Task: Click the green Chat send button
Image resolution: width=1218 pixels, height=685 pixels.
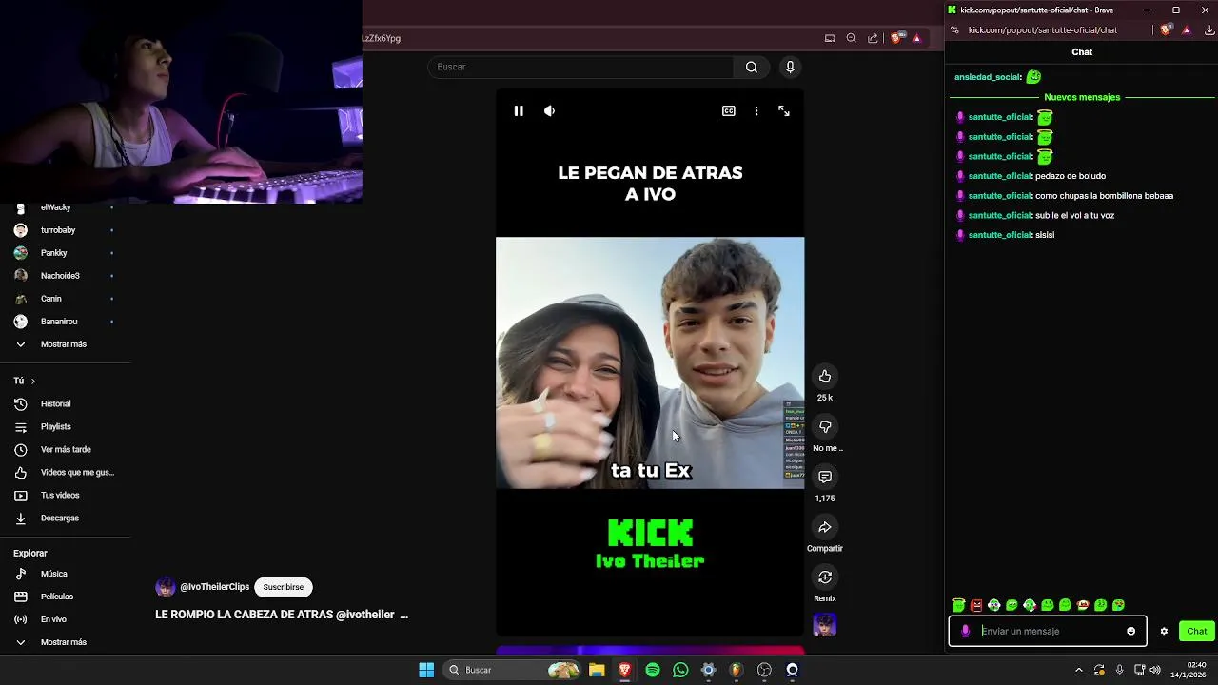Action: click(x=1197, y=631)
